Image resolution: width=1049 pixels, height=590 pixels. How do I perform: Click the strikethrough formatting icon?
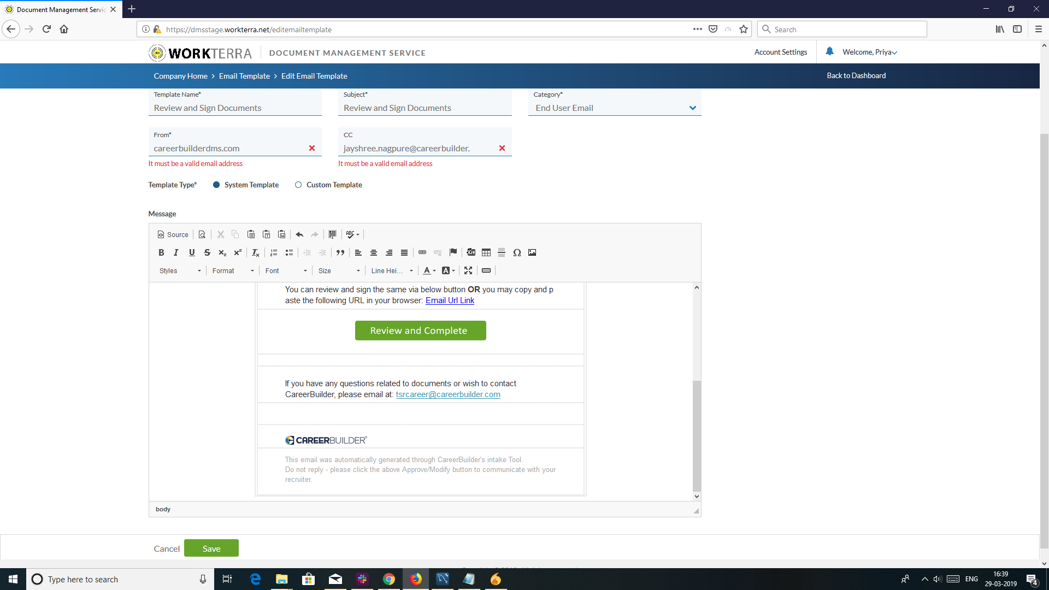(207, 252)
